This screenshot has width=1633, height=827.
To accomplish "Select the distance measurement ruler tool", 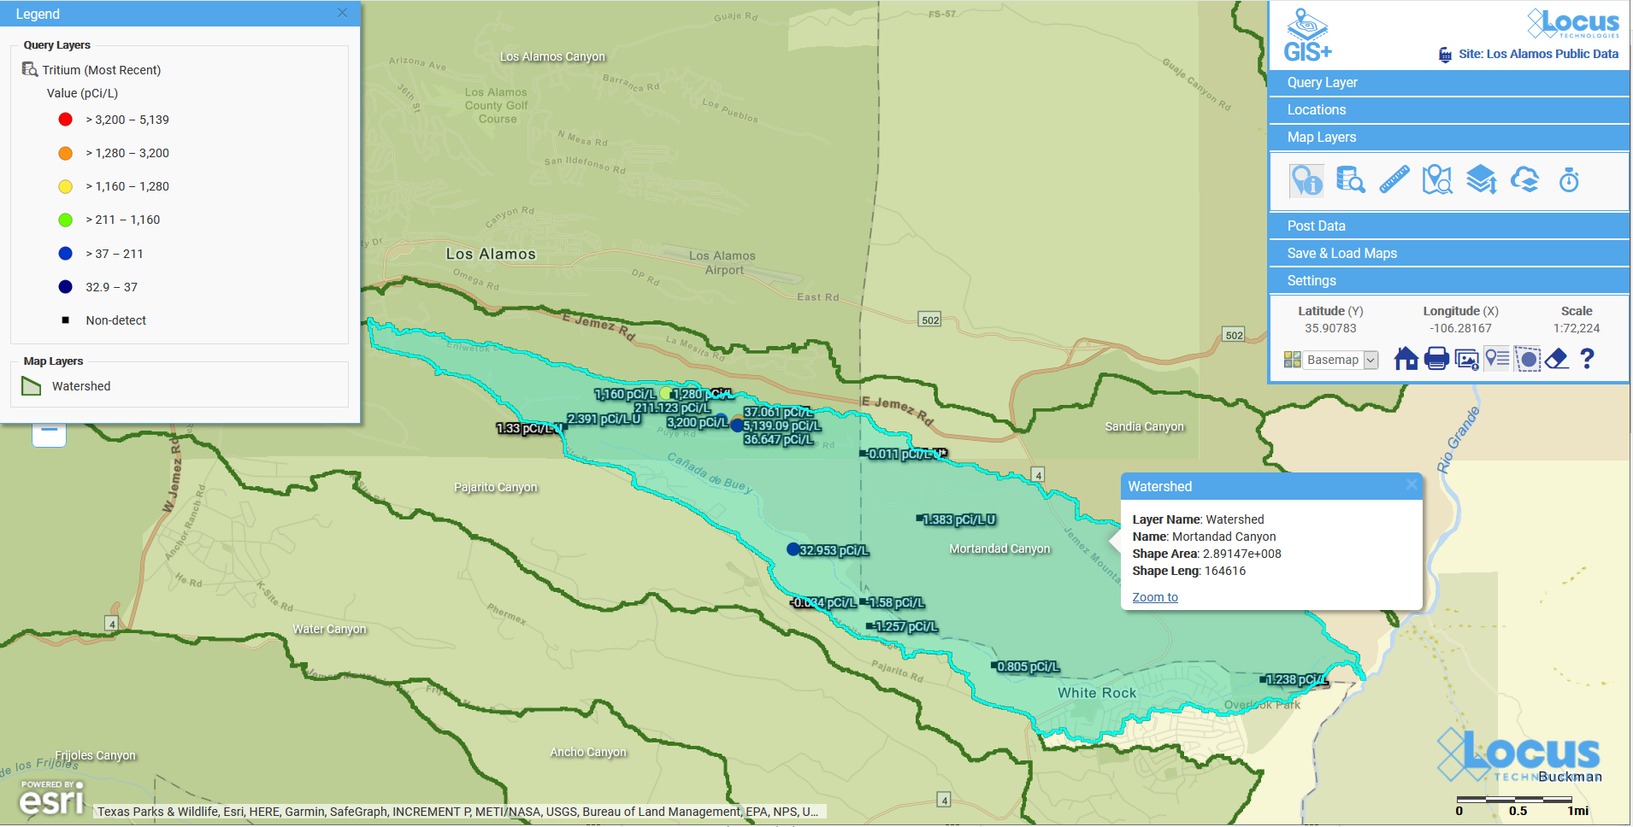I will tap(1394, 180).
